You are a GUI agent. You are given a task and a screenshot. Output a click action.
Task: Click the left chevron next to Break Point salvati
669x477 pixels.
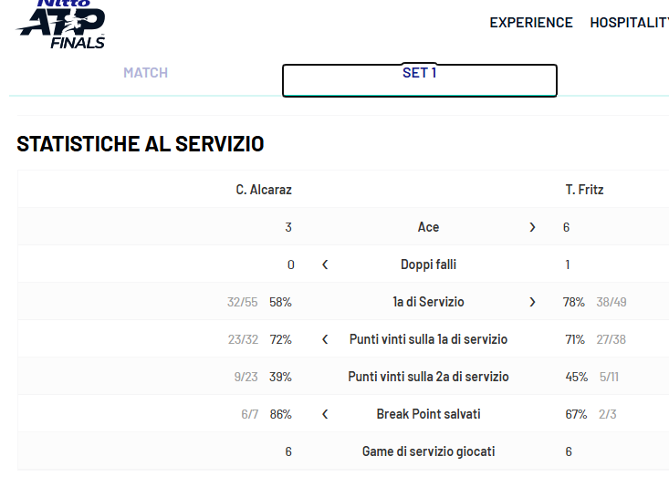325,414
